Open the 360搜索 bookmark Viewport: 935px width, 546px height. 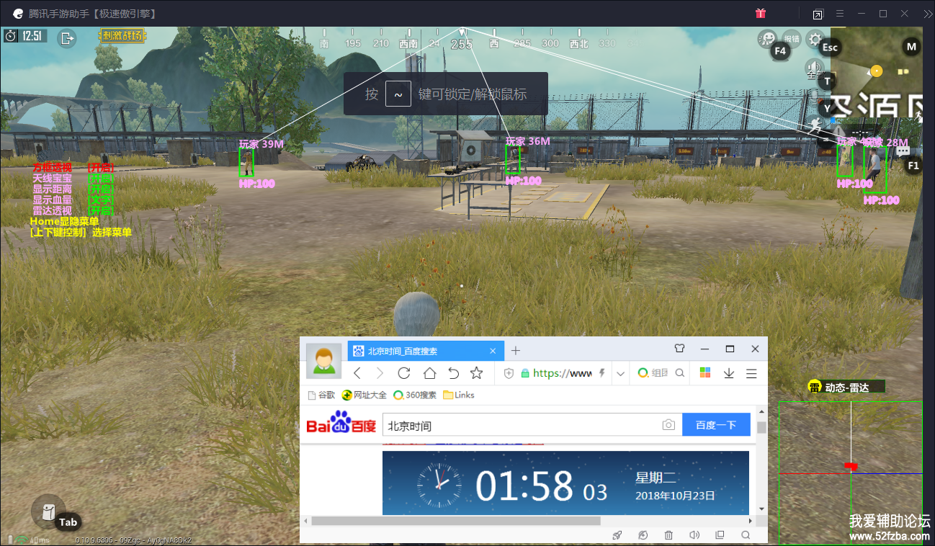point(416,395)
